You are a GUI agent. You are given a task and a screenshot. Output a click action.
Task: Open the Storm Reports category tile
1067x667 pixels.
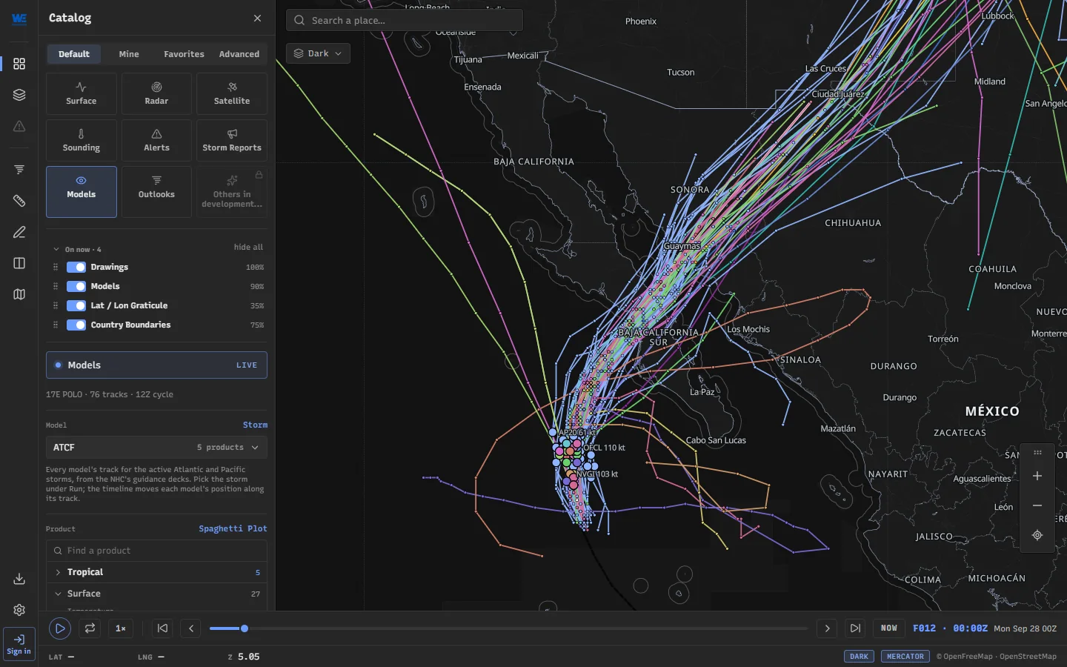coord(232,141)
